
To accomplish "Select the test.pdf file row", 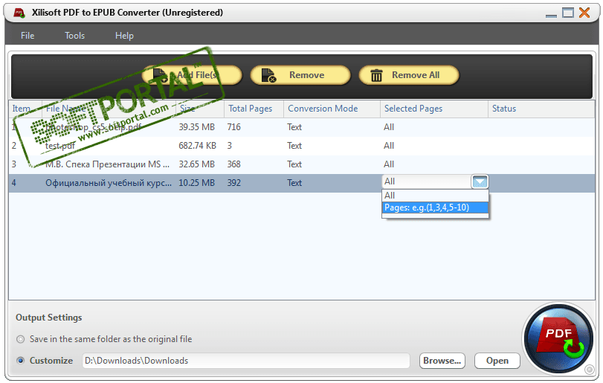I will pyautogui.click(x=302, y=146).
